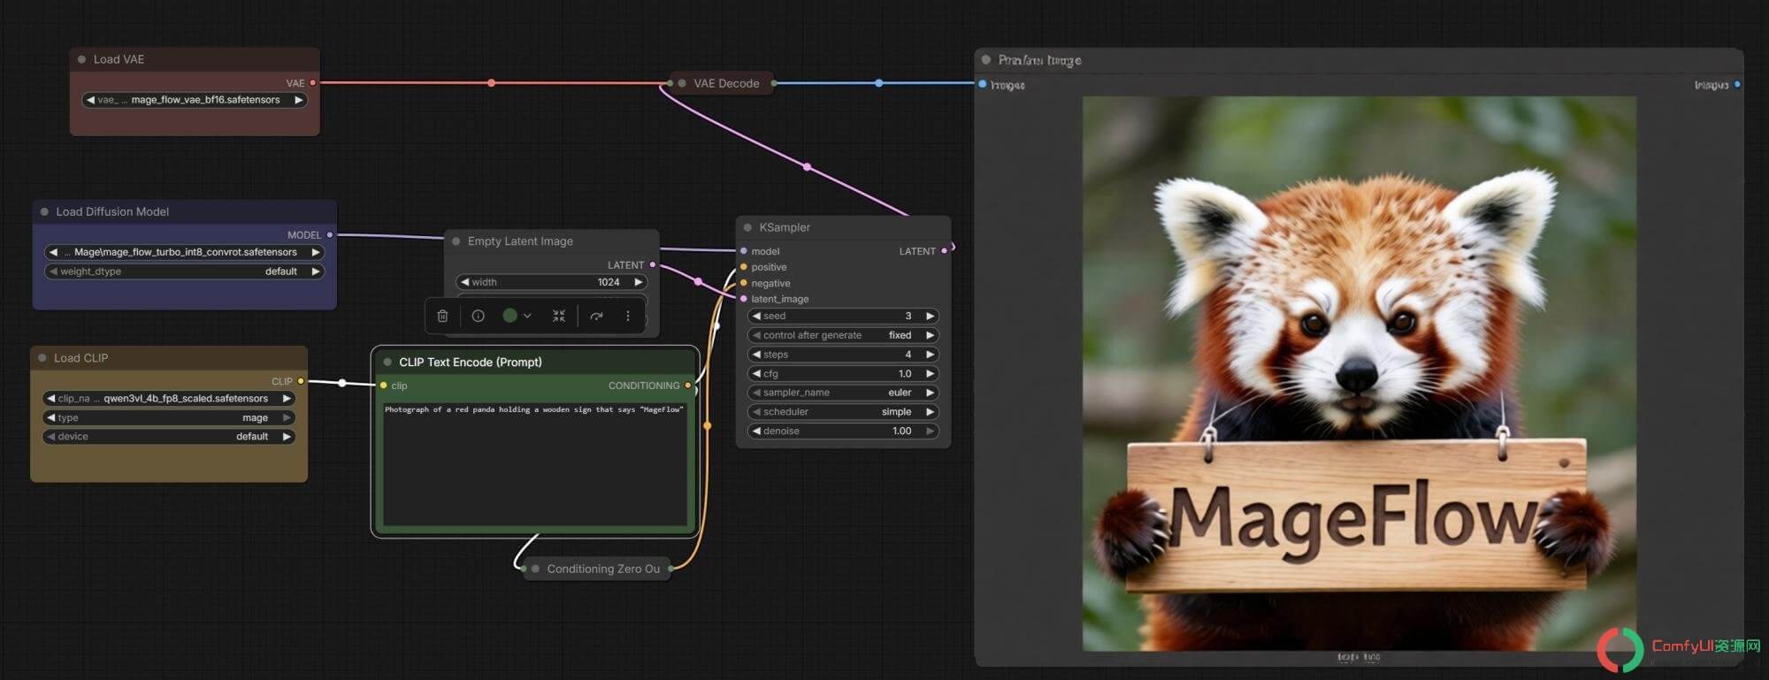Increase steps with the right arrow
The width and height of the screenshot is (1769, 680).
pos(930,355)
